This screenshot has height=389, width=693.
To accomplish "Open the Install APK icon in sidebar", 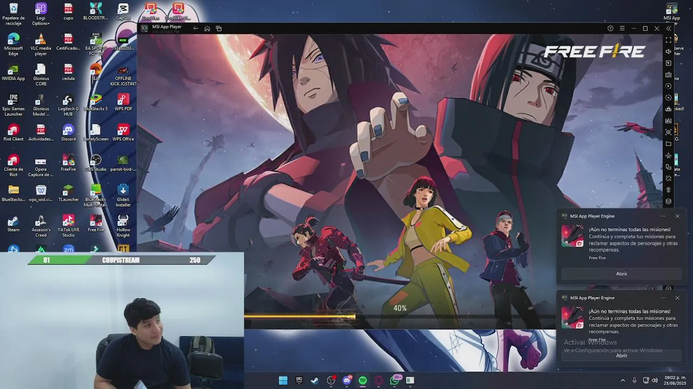I will pyautogui.click(x=669, y=120).
